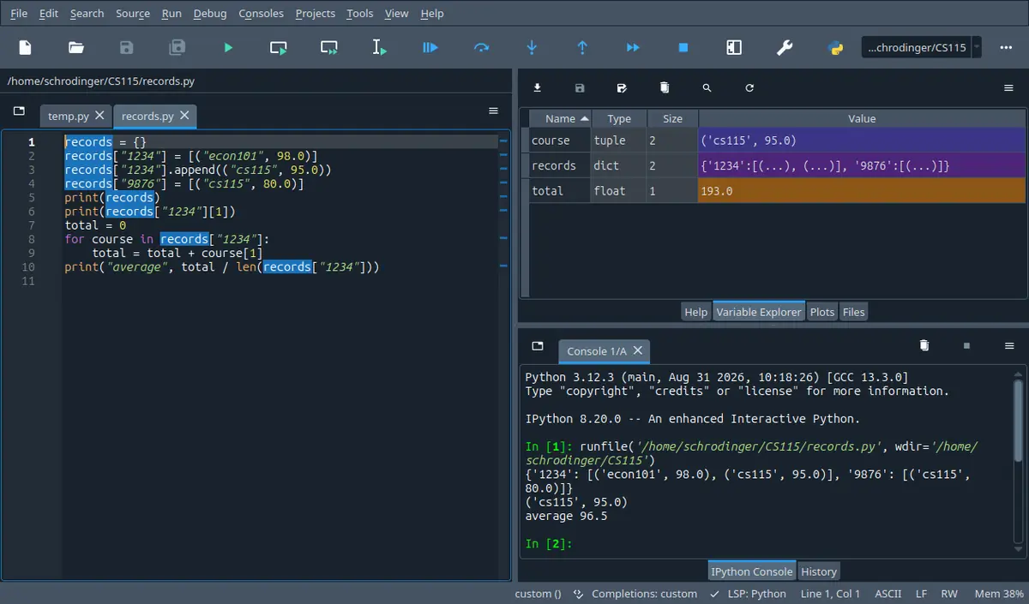
Task: Open working directory dropdown arrow
Action: pyautogui.click(x=977, y=48)
